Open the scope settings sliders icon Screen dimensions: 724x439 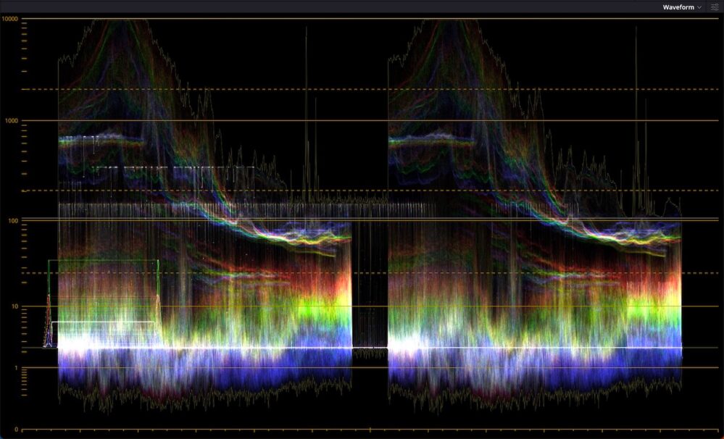[715, 7]
